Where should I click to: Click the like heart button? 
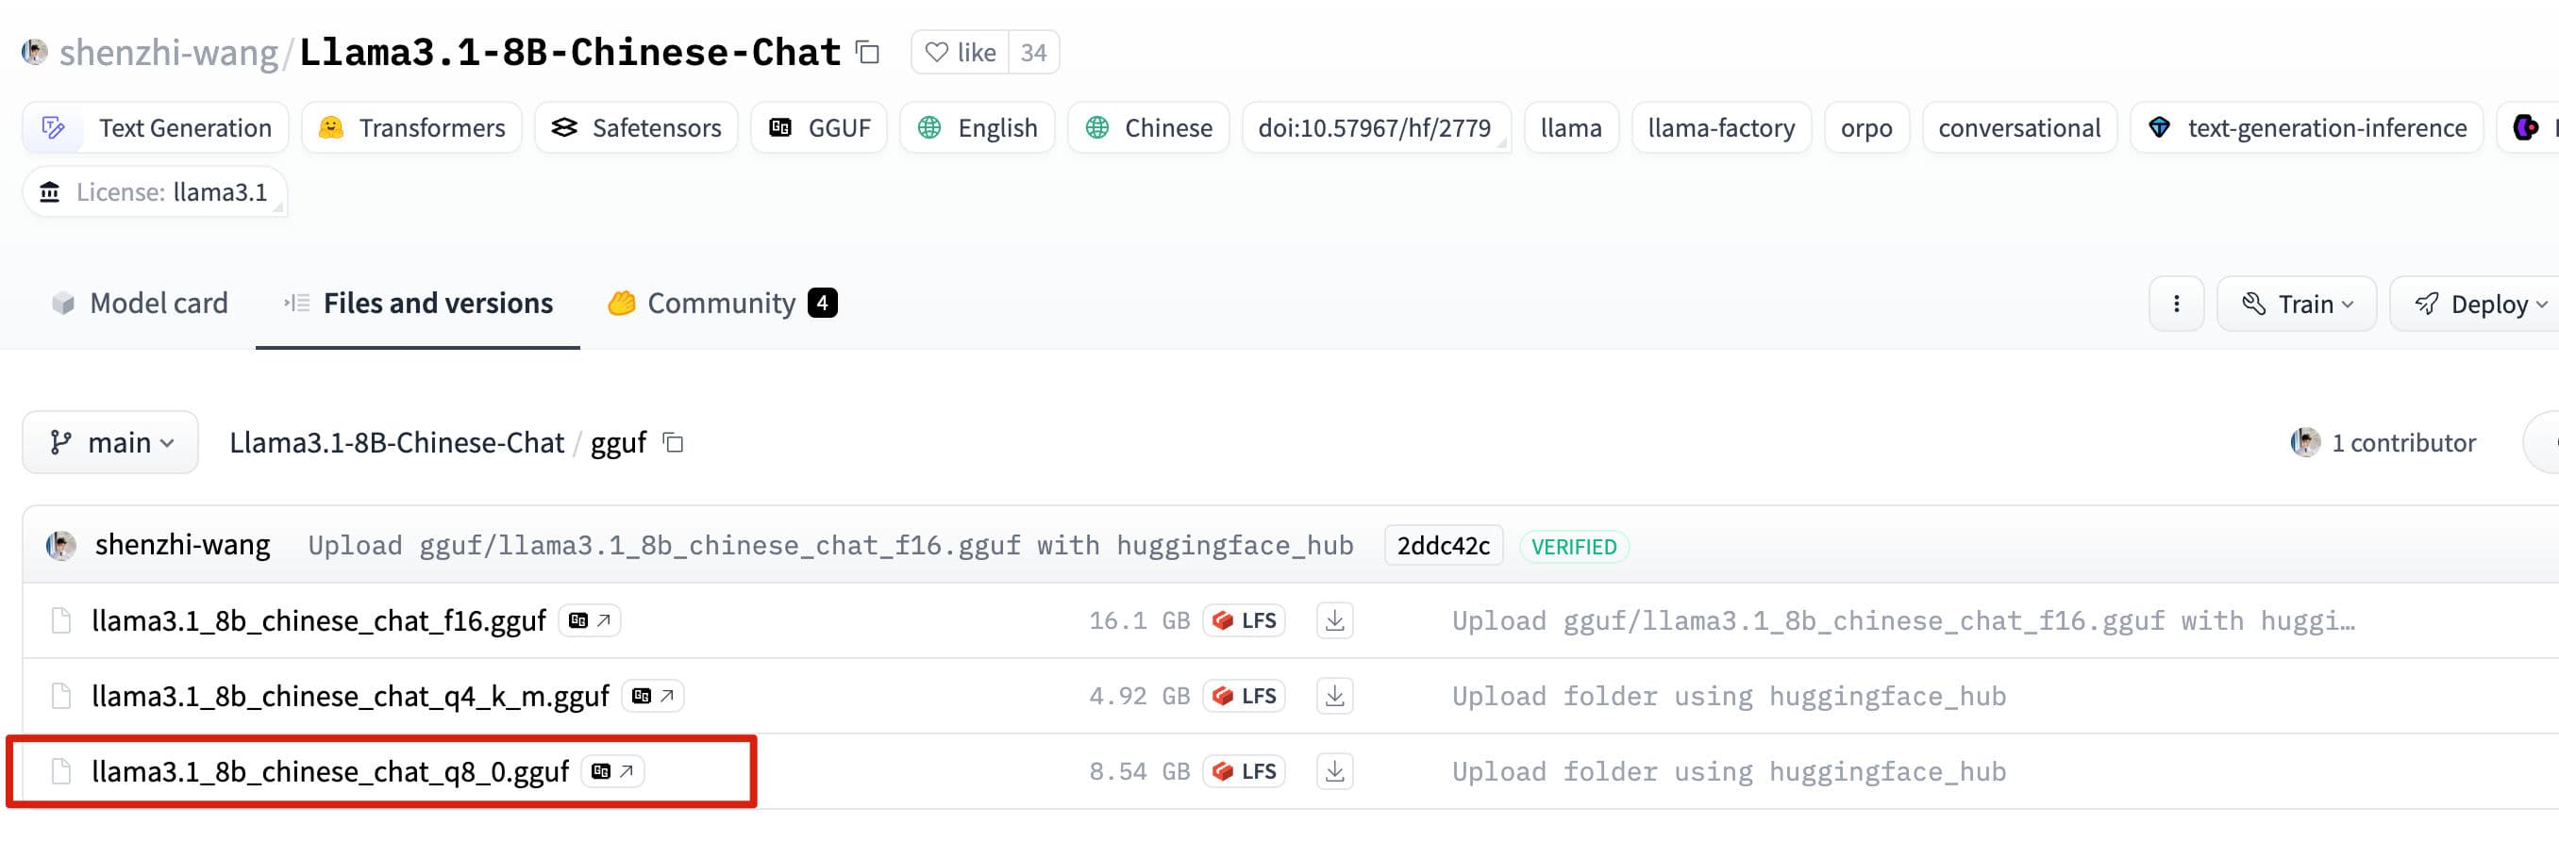click(960, 53)
